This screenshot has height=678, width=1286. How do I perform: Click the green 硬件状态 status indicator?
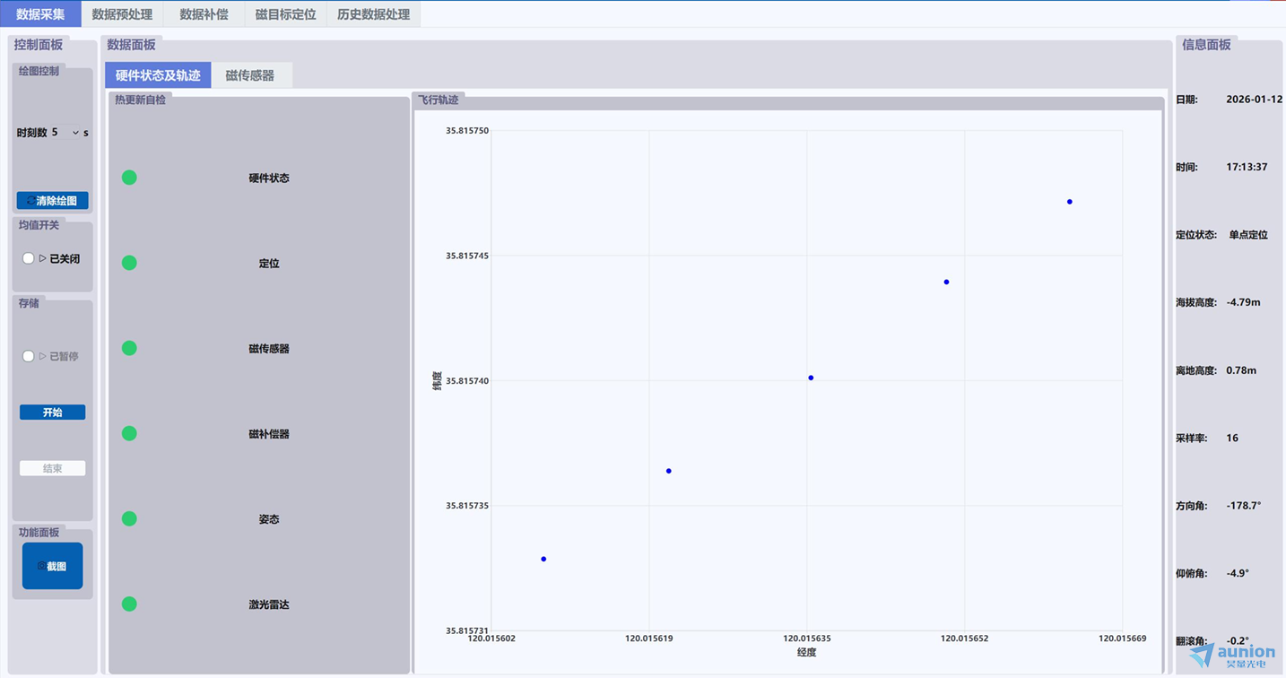[129, 178]
